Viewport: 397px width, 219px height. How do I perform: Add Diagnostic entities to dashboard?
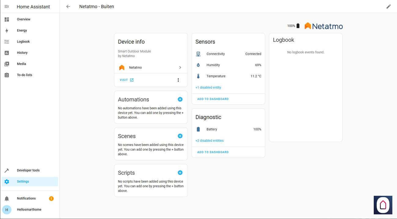coord(213,152)
